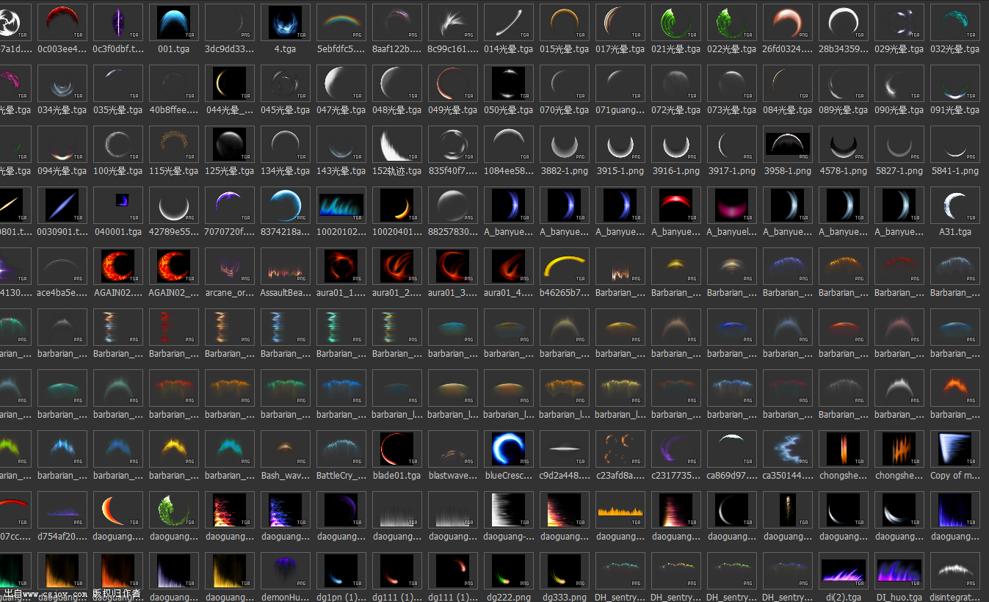Image resolution: width=989 pixels, height=602 pixels.
Task: Click the label 'c9d2a448...'
Action: click(565, 476)
